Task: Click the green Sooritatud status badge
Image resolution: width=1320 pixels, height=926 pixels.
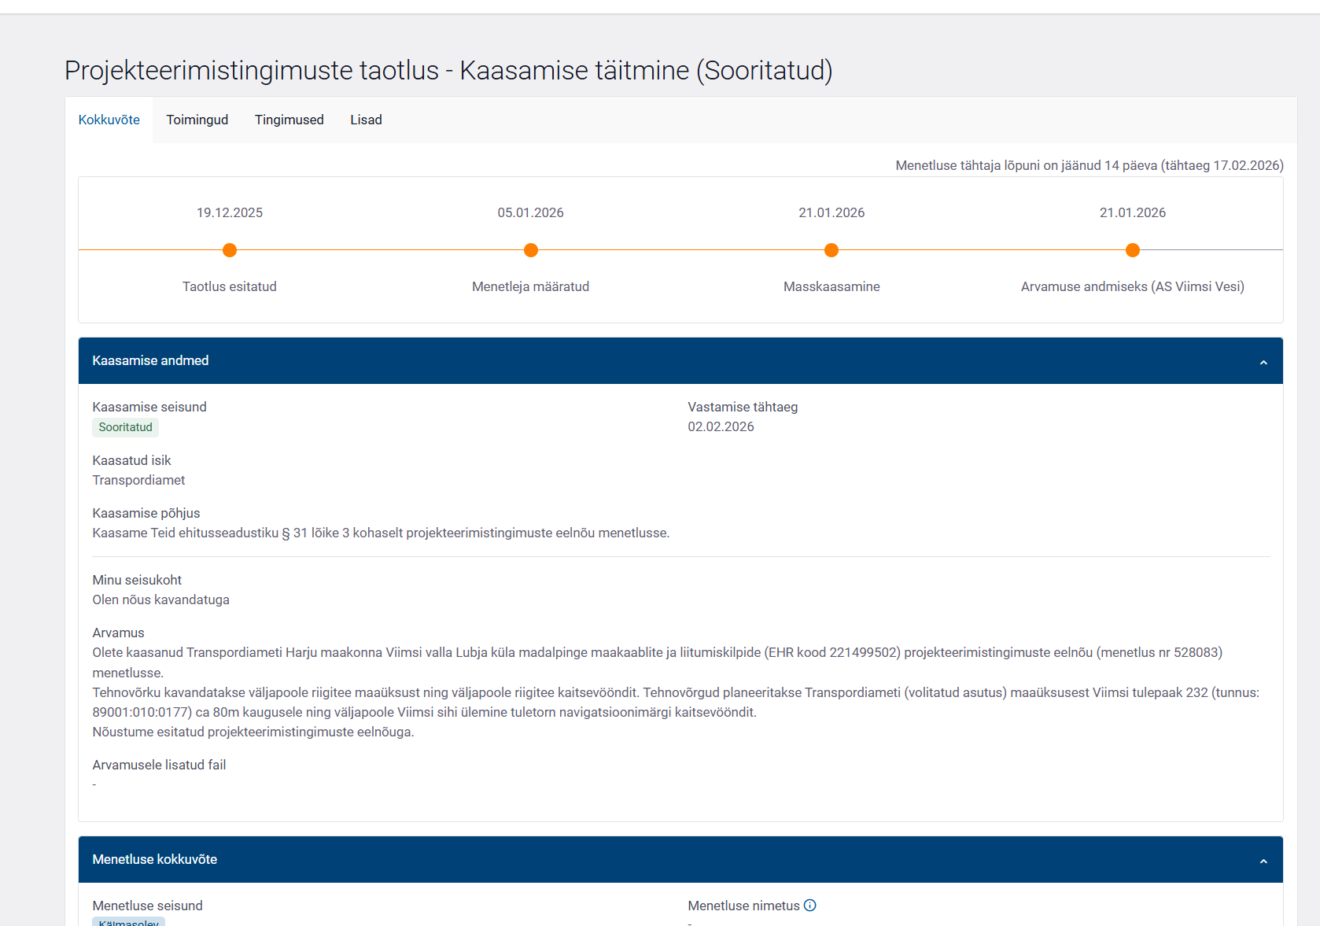Action: pyautogui.click(x=126, y=427)
